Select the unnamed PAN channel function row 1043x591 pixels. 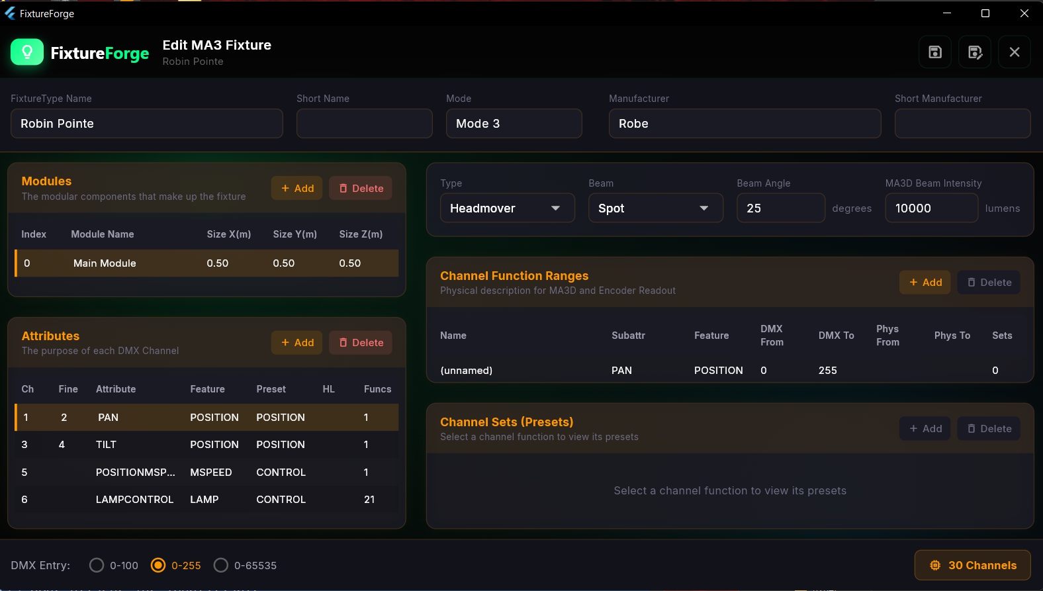728,371
